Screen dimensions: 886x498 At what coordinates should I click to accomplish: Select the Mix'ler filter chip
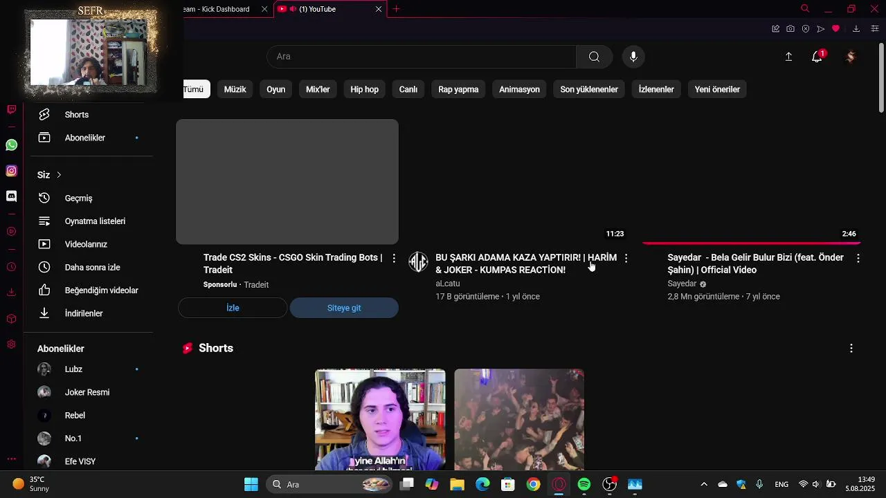tap(318, 89)
